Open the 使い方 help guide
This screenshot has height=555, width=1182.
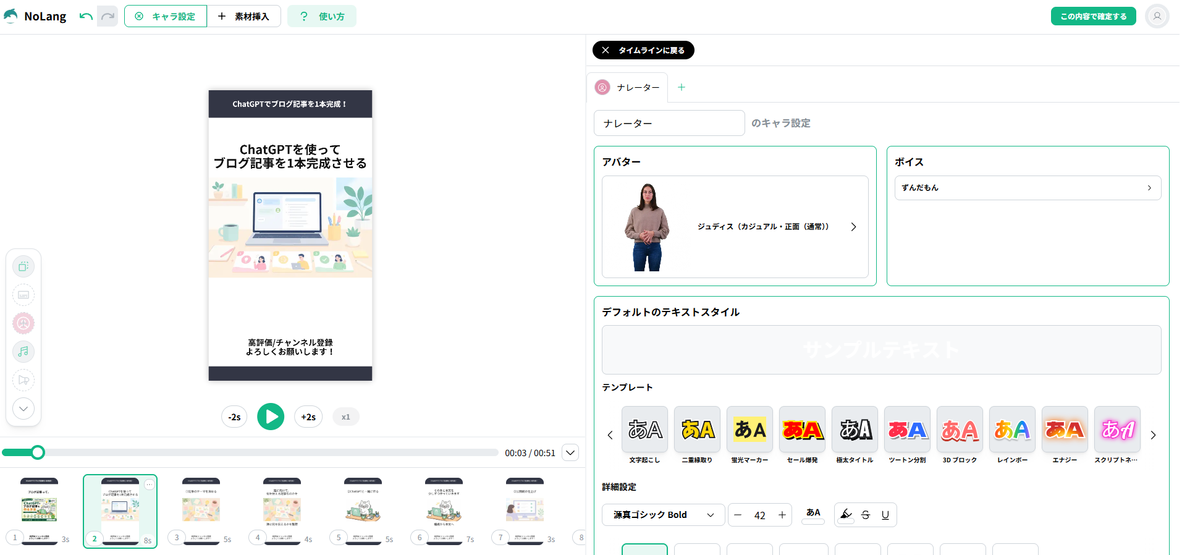pos(321,16)
